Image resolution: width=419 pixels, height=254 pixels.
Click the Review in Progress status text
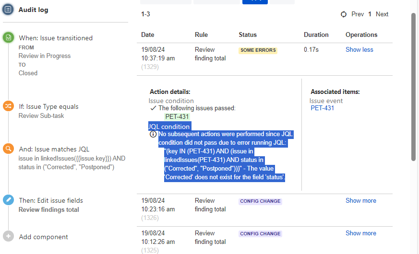coord(45,56)
